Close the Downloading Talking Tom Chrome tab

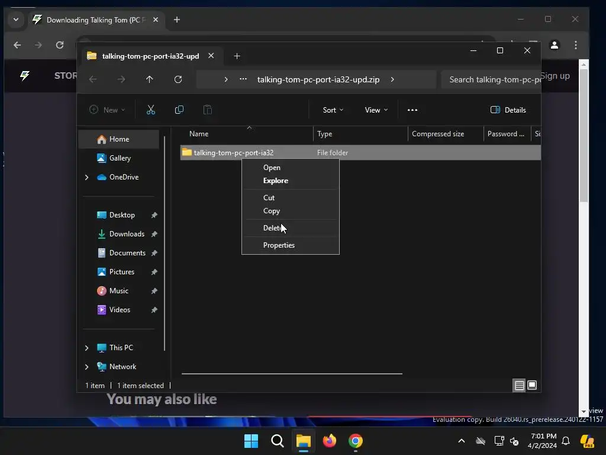(x=156, y=20)
